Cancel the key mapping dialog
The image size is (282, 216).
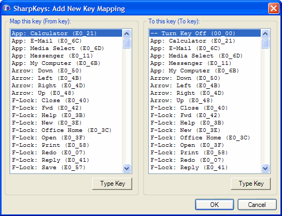[257, 204]
